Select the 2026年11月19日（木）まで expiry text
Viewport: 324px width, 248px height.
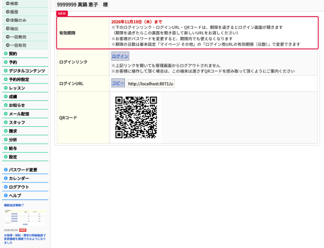(x=137, y=22)
